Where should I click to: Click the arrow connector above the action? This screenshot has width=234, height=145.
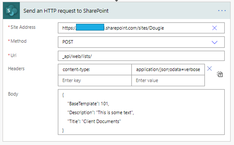pyautogui.click(x=117, y=1)
